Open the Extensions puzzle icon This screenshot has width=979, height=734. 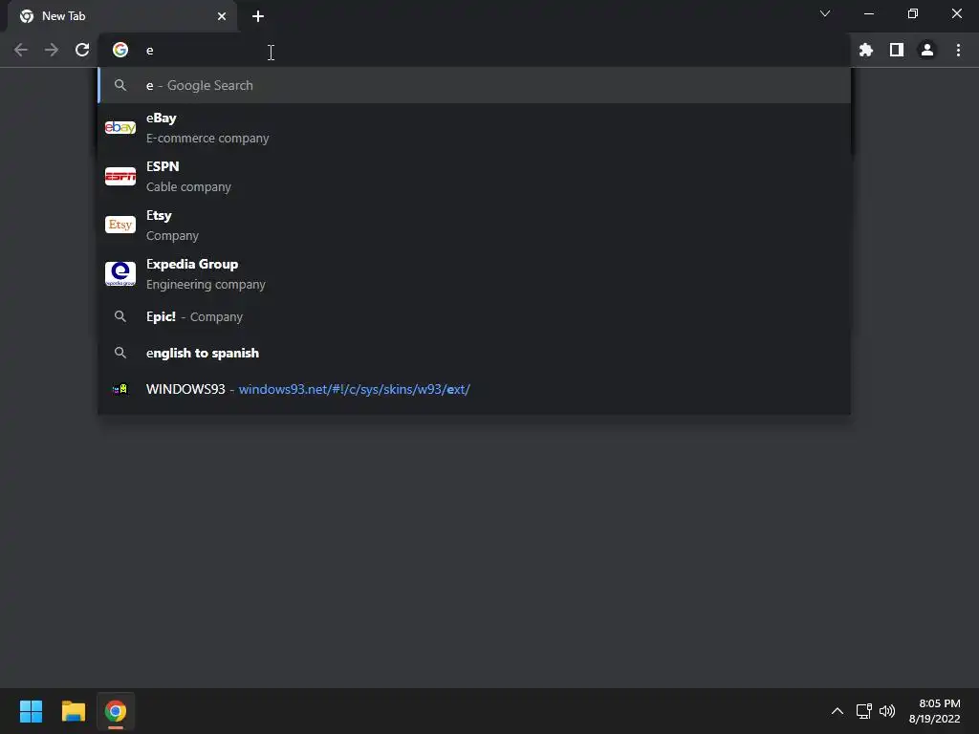(x=865, y=50)
